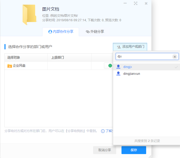Screen dimensions: 180x158
Task: Select user dingjianxun from results
Action: [x=146, y=73]
